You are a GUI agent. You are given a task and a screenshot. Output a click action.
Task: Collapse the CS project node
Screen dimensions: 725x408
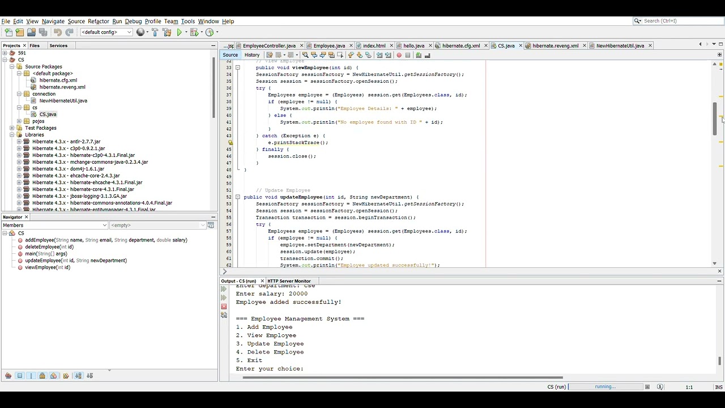[x=5, y=60]
